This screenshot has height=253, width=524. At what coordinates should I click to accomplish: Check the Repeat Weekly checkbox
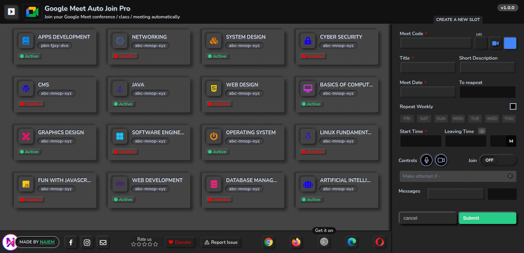(x=513, y=106)
